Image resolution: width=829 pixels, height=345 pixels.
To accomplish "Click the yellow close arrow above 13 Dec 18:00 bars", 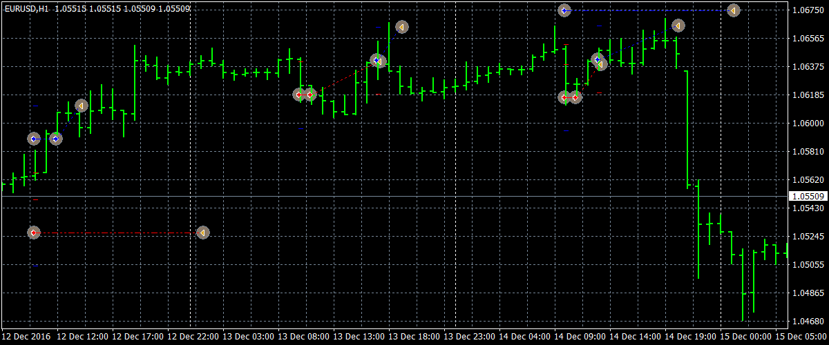I will pyautogui.click(x=401, y=27).
